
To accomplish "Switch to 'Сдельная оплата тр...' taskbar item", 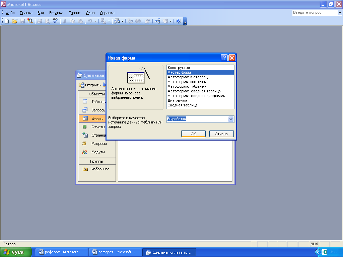I will click(169, 252).
